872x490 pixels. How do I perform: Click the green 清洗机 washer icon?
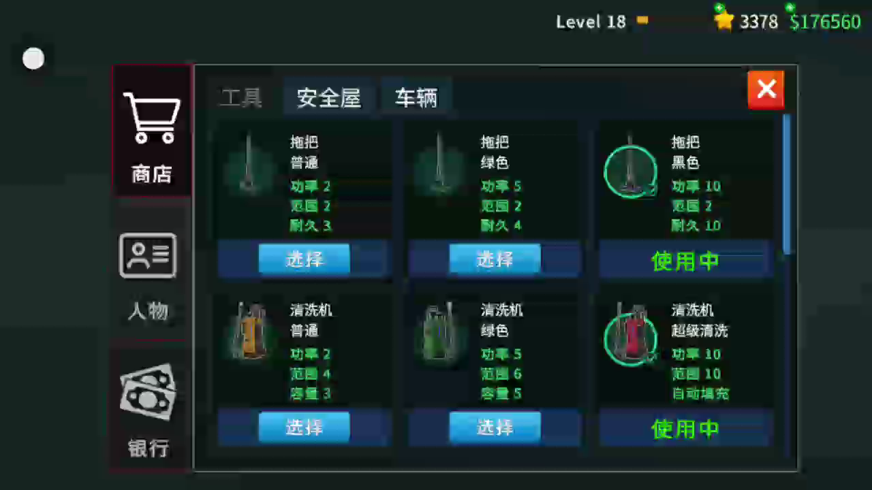(439, 333)
